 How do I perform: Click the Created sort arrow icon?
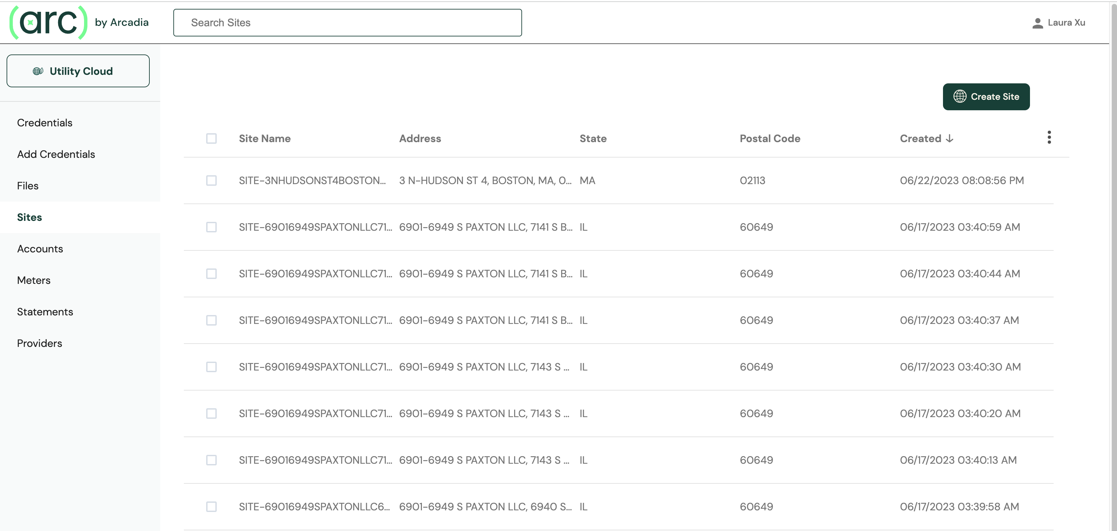950,139
